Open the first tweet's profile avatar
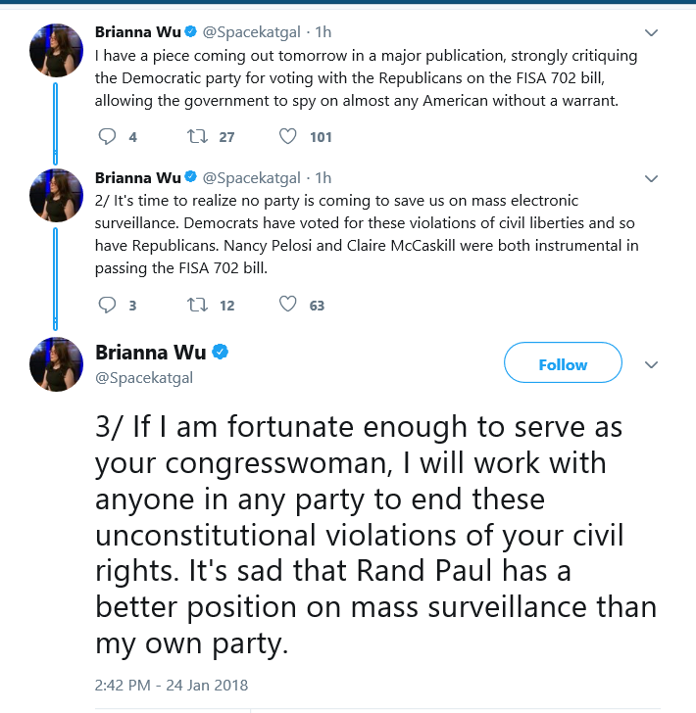The height and width of the screenshot is (713, 696). [57, 51]
